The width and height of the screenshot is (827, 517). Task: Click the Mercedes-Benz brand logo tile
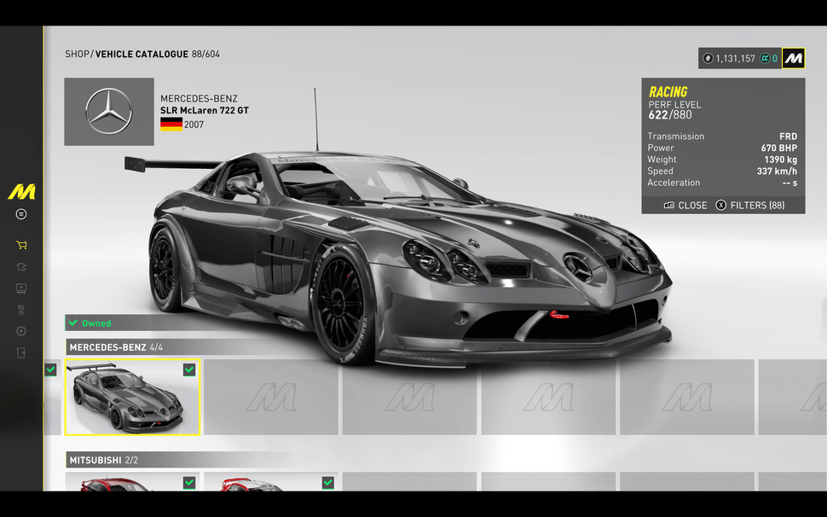tap(109, 112)
